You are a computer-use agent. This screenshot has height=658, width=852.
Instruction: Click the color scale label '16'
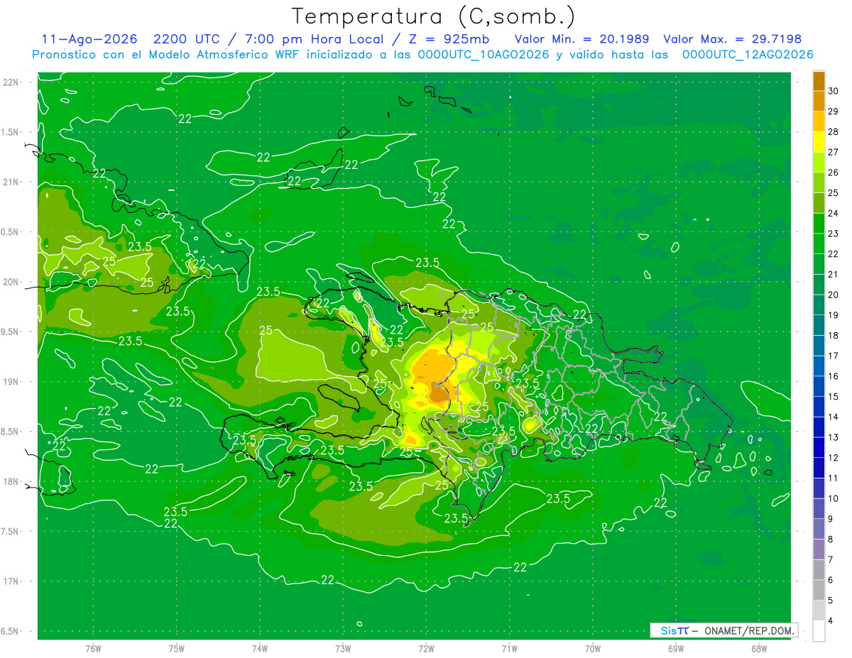pyautogui.click(x=834, y=376)
